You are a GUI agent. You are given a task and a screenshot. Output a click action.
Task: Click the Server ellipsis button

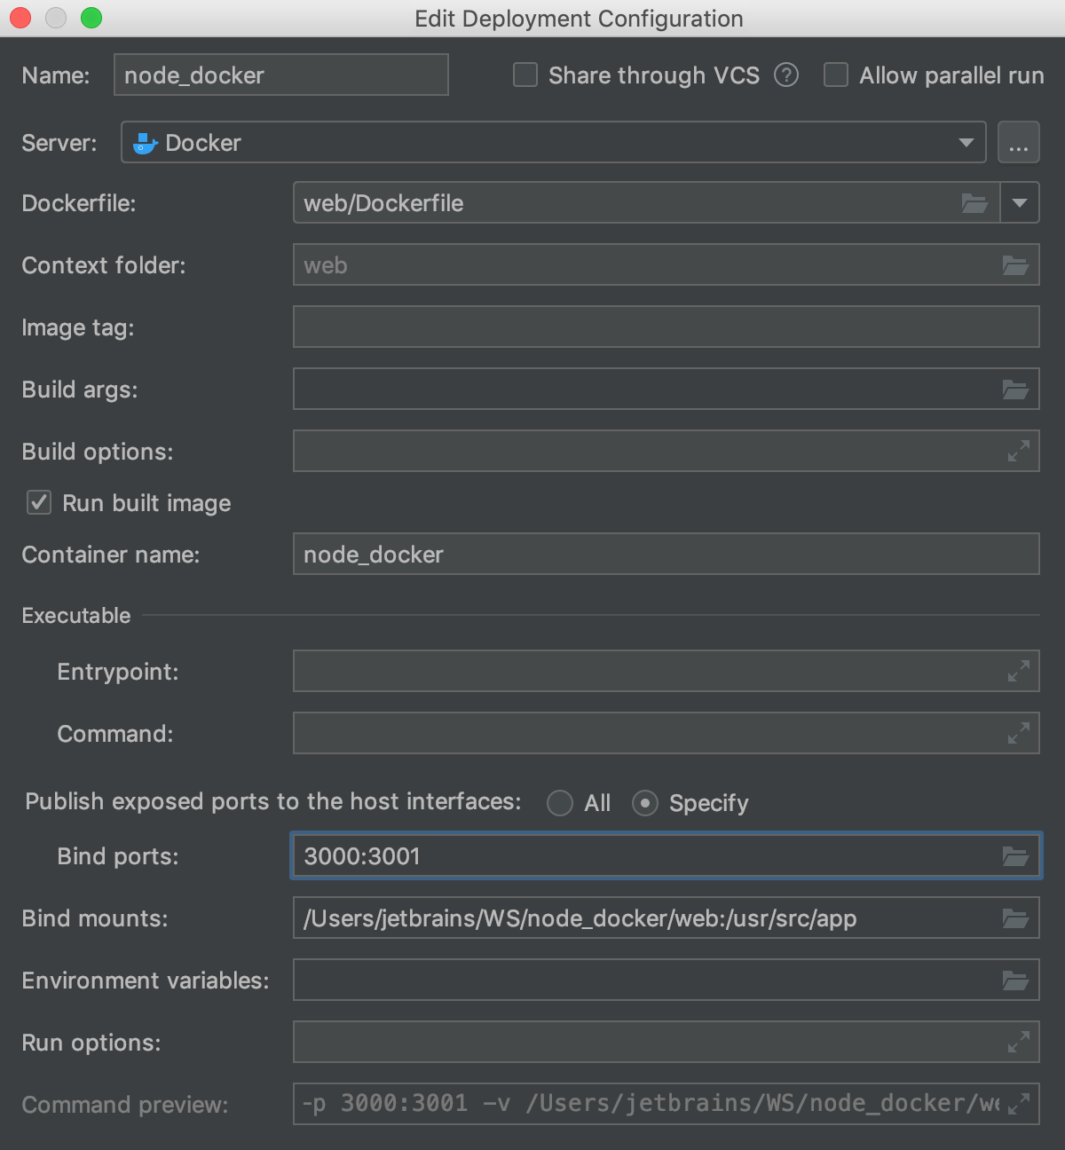(1019, 142)
